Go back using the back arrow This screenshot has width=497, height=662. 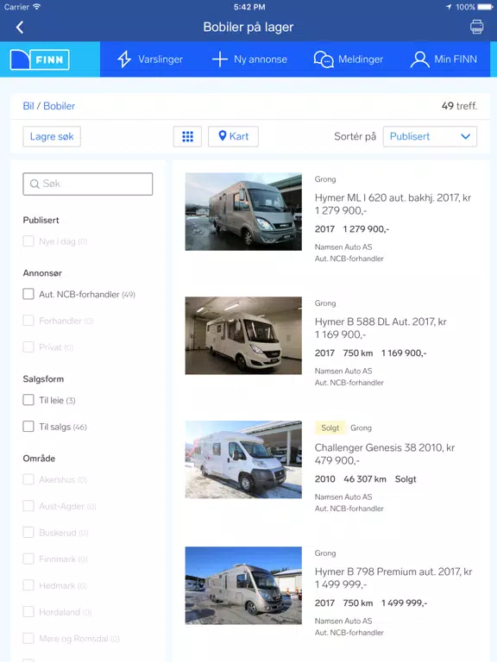pos(20,27)
